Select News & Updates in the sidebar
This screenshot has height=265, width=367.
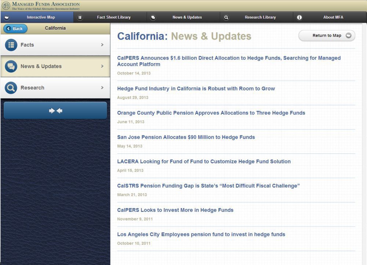55,66
